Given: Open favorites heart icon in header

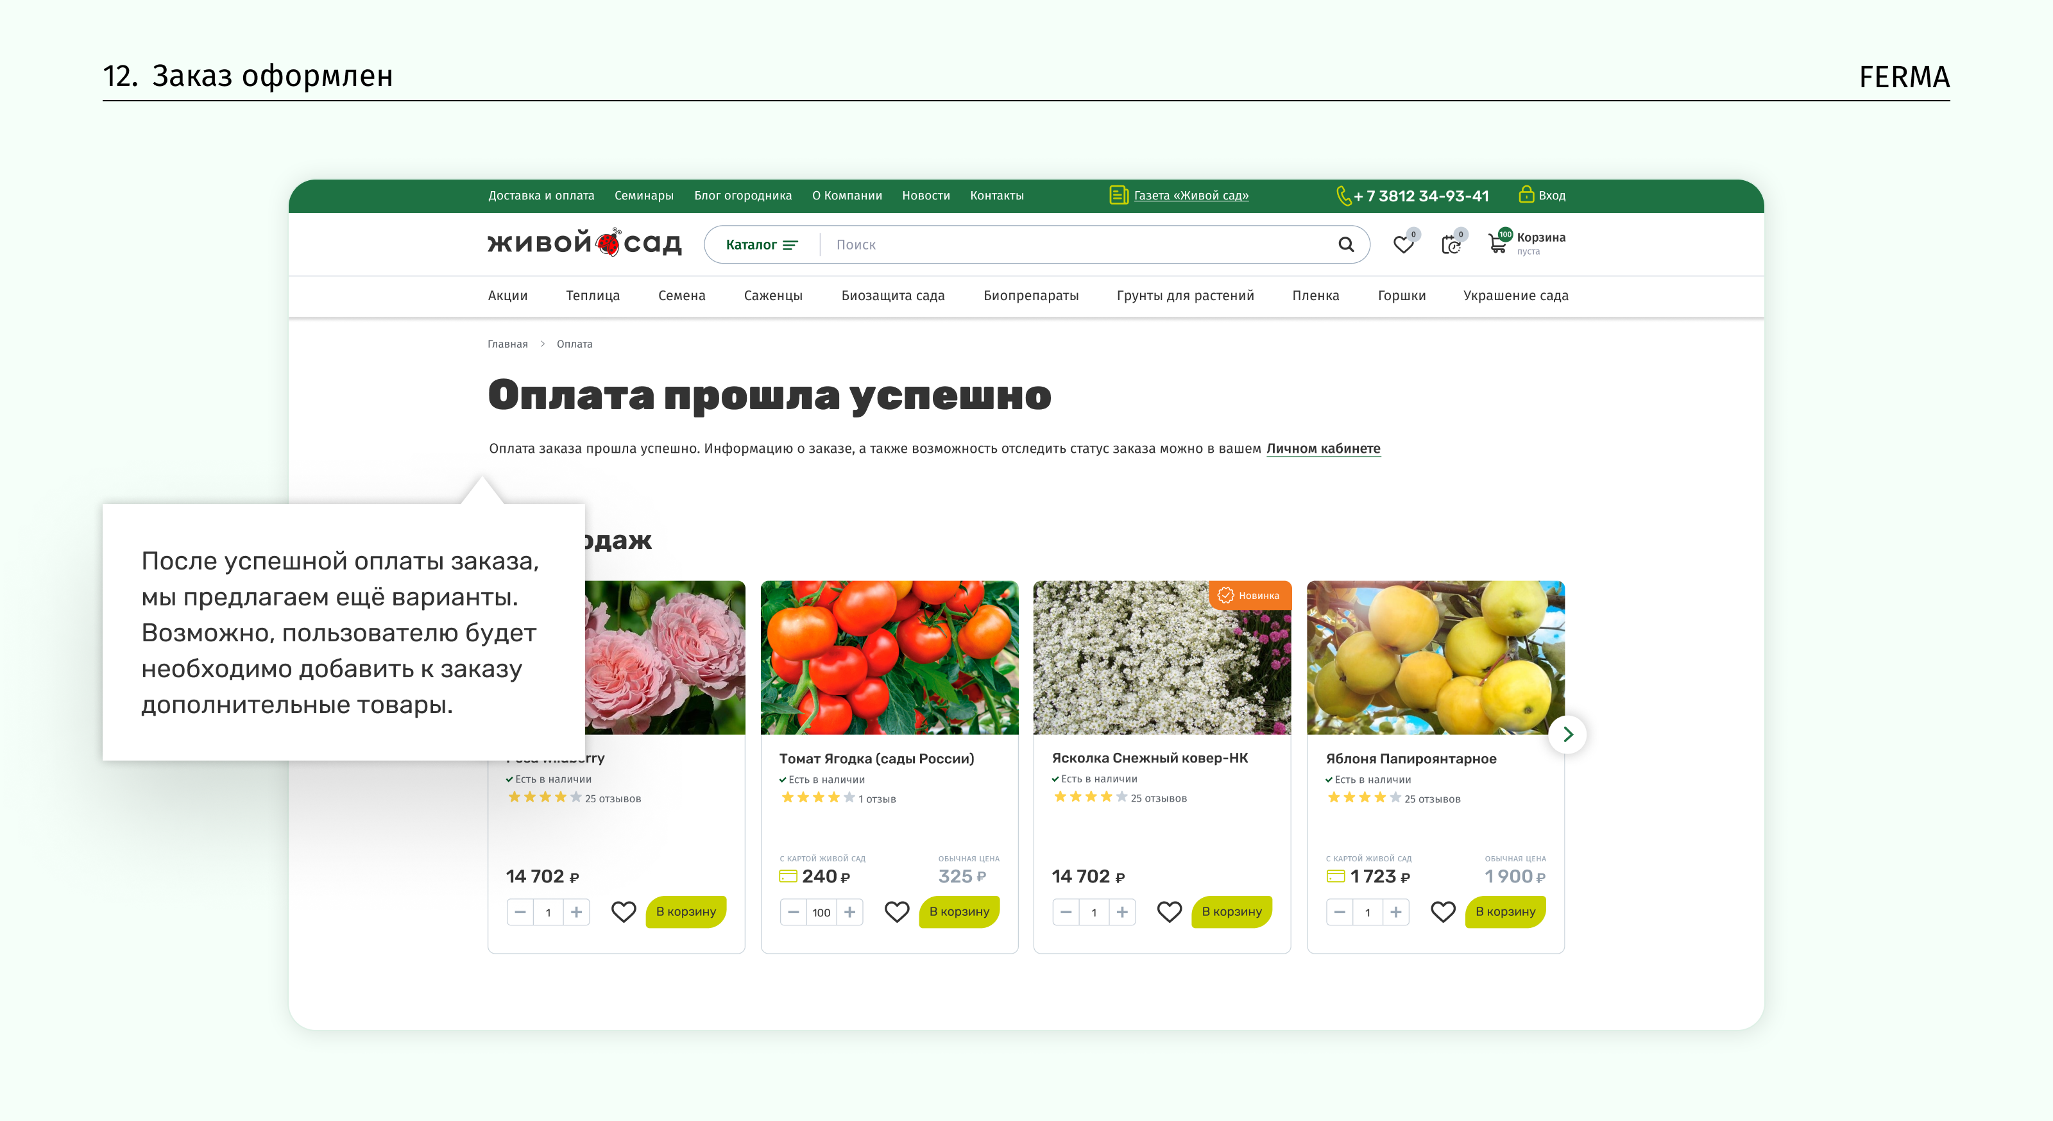Looking at the screenshot, I should (x=1402, y=244).
